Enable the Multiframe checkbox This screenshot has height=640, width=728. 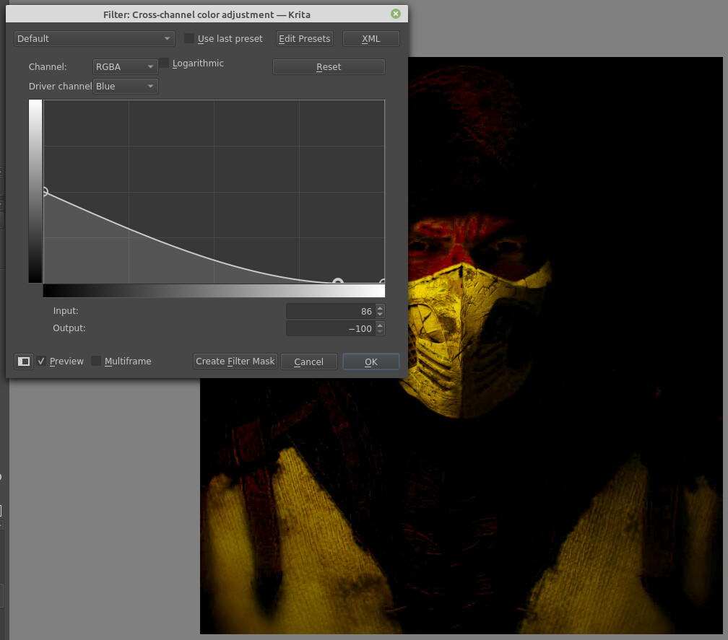click(96, 361)
